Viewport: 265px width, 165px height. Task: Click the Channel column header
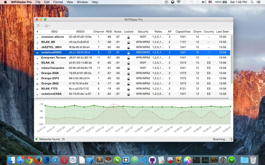coord(99,32)
